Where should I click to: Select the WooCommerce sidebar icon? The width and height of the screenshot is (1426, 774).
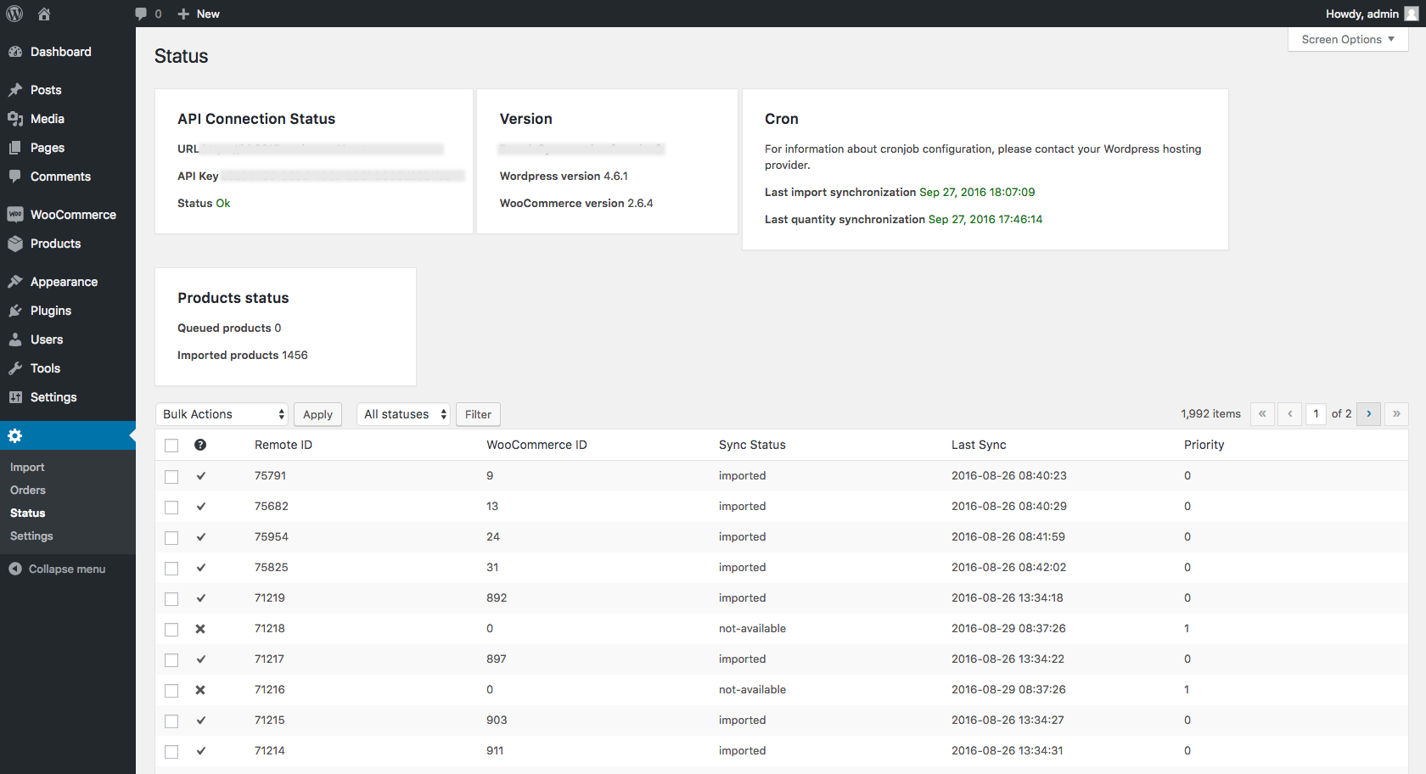[16, 214]
